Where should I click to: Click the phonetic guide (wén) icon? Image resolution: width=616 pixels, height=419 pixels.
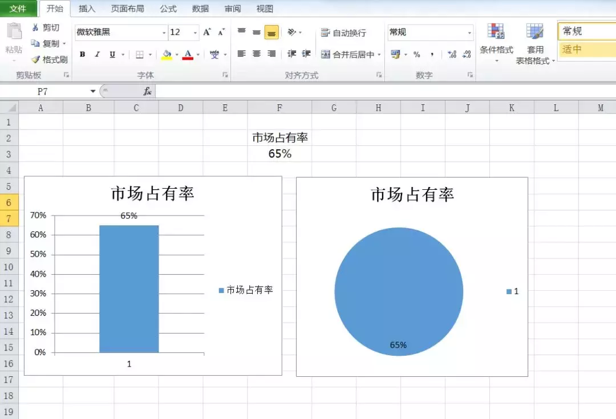click(x=214, y=54)
